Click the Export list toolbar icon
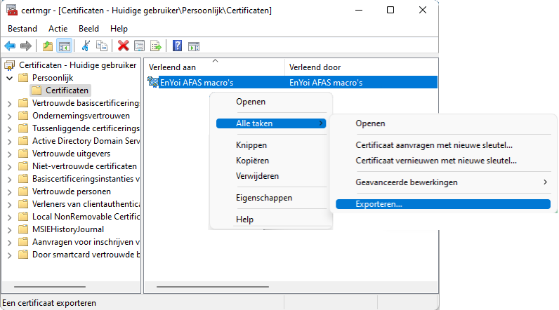 [156, 46]
